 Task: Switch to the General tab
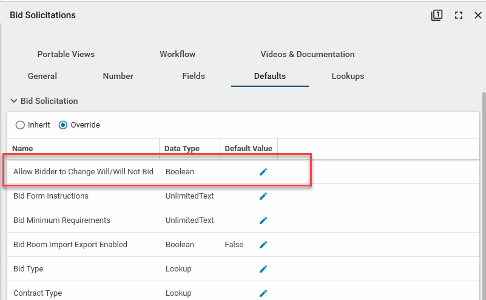(42, 76)
